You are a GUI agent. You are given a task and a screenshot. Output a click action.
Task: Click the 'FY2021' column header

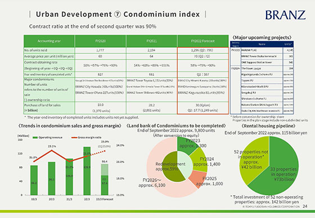coord(151,41)
